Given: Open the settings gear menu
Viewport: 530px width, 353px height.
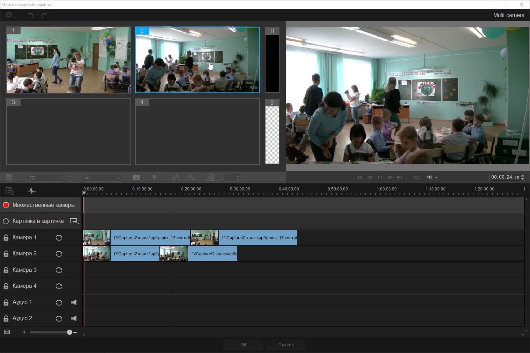Looking at the screenshot, I should coord(9,15).
